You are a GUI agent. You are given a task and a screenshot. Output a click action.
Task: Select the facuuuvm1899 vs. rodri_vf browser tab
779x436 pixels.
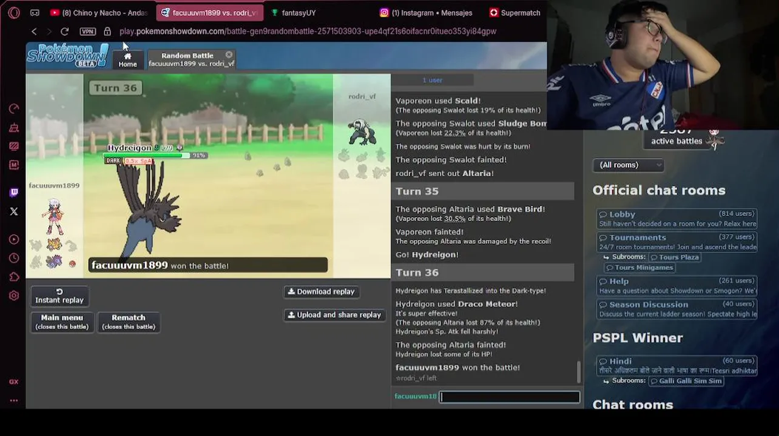tap(210, 13)
